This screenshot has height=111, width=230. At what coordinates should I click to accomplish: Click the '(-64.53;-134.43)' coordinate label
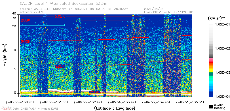click(156, 102)
